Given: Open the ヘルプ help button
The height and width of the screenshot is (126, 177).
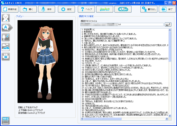Looking at the screenshot, I should pos(86,9).
